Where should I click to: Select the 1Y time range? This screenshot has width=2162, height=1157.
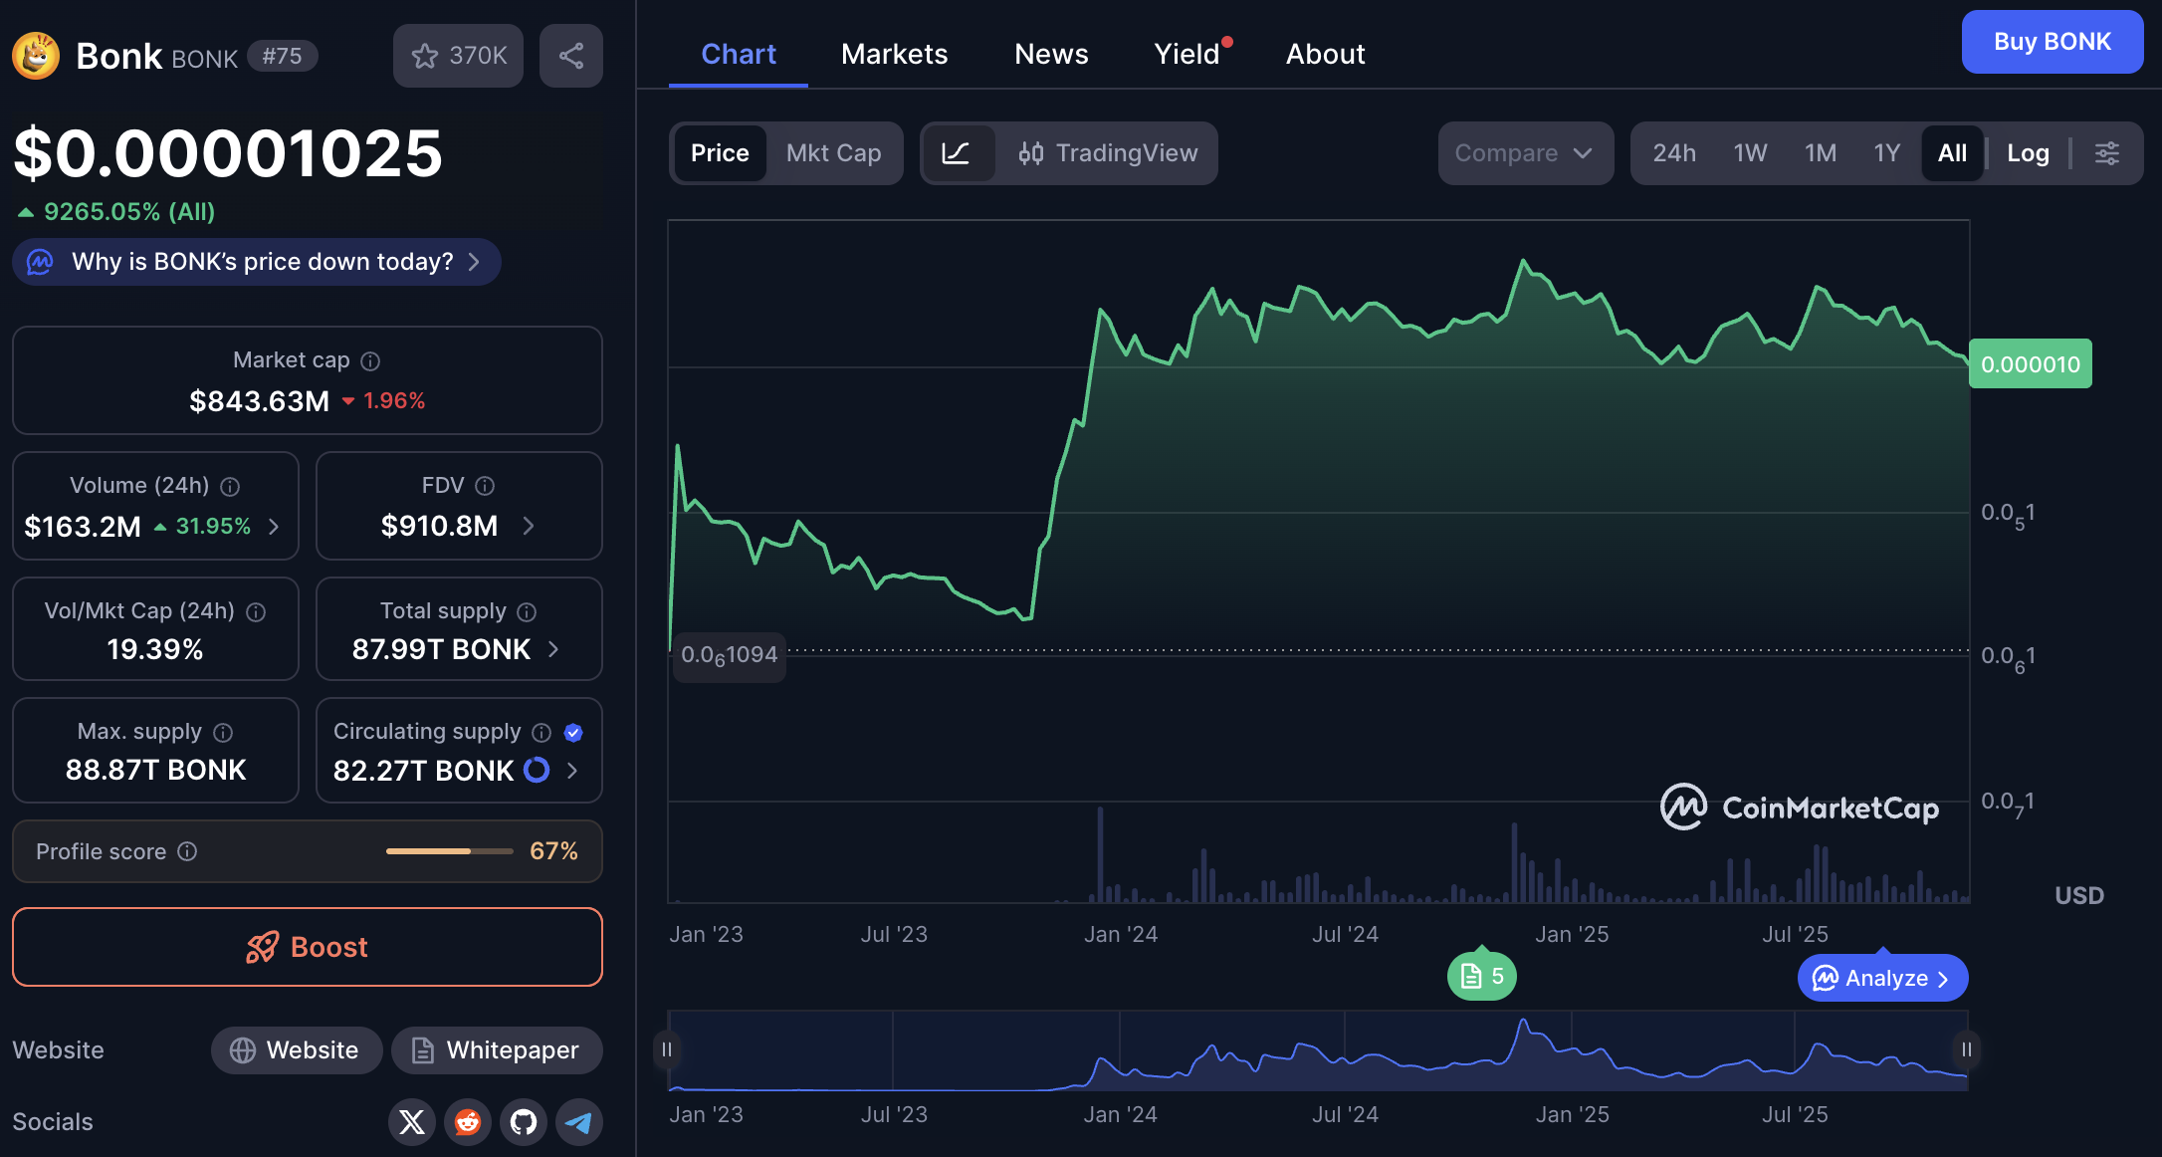tap(1886, 153)
